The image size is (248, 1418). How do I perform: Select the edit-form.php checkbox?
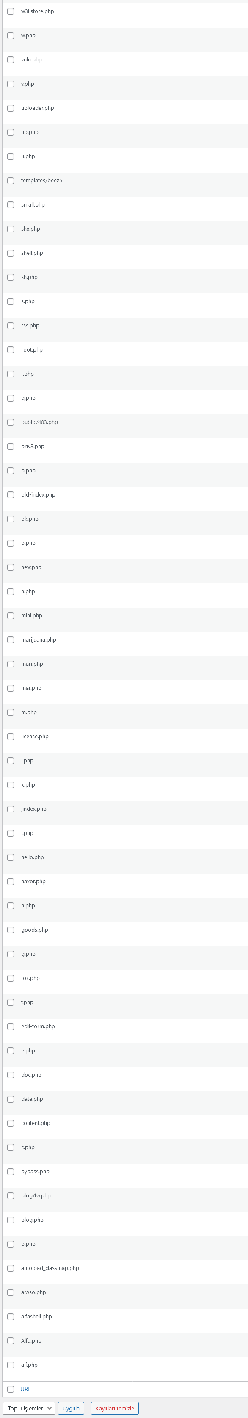coord(11,1027)
